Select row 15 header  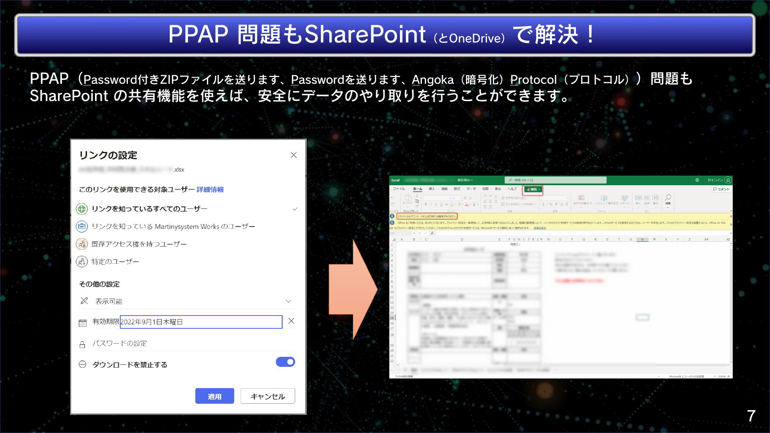tap(392, 318)
